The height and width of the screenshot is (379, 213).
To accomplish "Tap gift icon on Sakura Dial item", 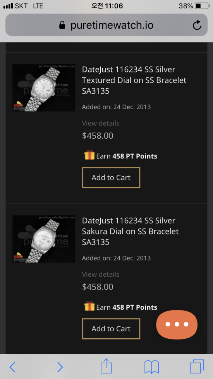I will pos(89,306).
